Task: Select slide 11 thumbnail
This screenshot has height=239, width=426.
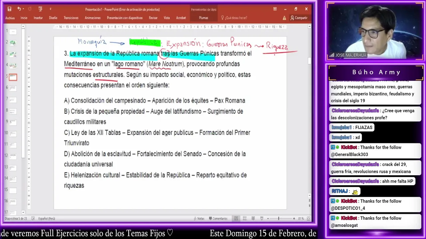Action: [13, 145]
